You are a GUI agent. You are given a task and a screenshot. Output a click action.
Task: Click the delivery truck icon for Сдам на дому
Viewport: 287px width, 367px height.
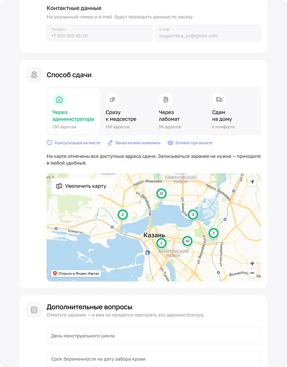coord(219,99)
